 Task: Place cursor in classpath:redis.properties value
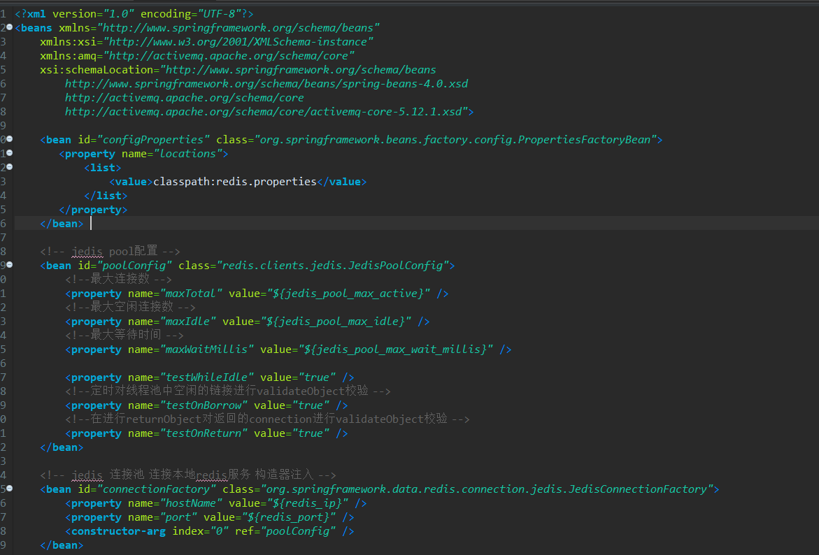[234, 181]
